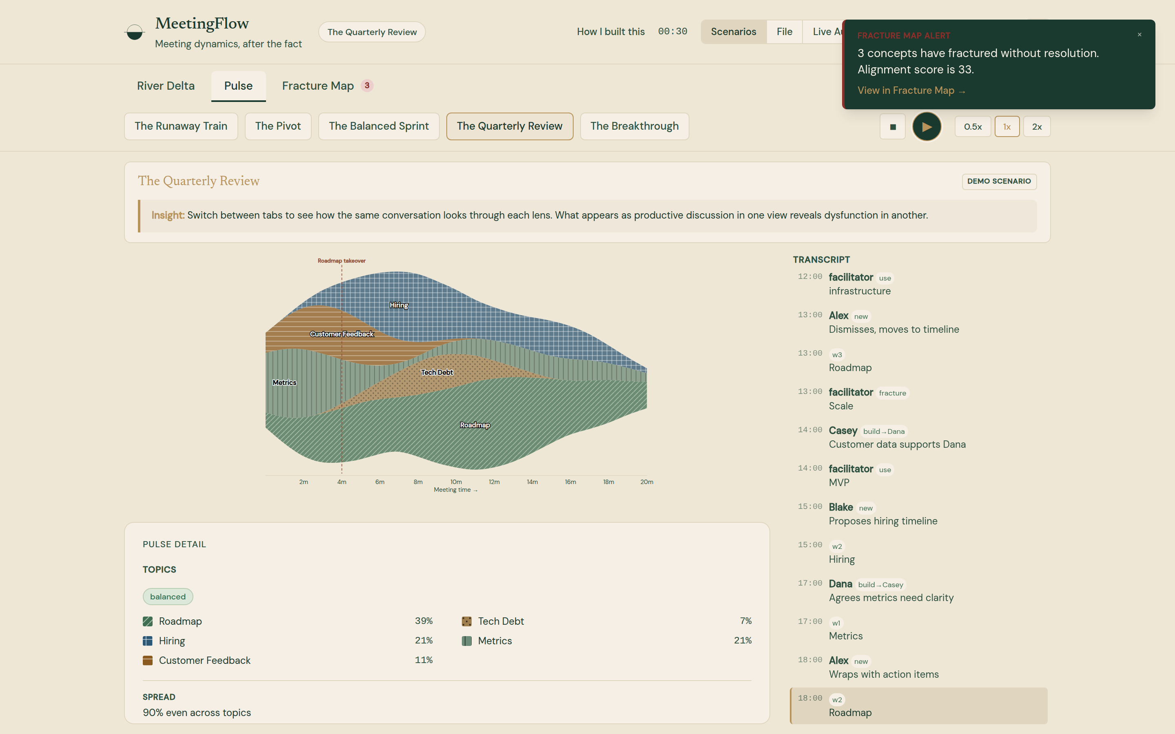Click the Metrics legend swatch
The width and height of the screenshot is (1175, 734).
pos(467,641)
